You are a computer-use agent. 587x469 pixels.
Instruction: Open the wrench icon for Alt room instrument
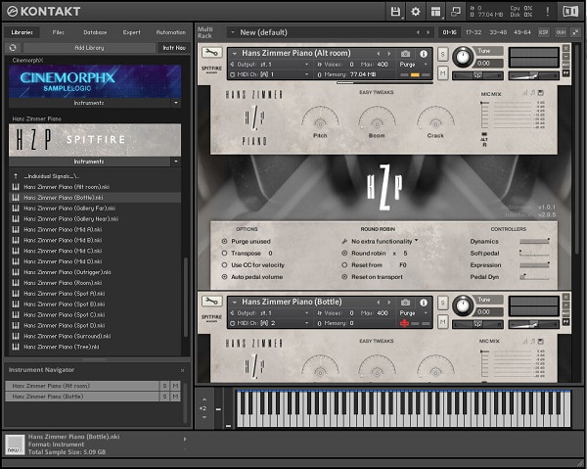[212, 53]
